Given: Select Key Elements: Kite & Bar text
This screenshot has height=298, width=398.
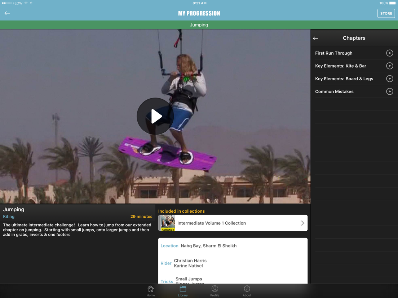Looking at the screenshot, I should tap(341, 66).
